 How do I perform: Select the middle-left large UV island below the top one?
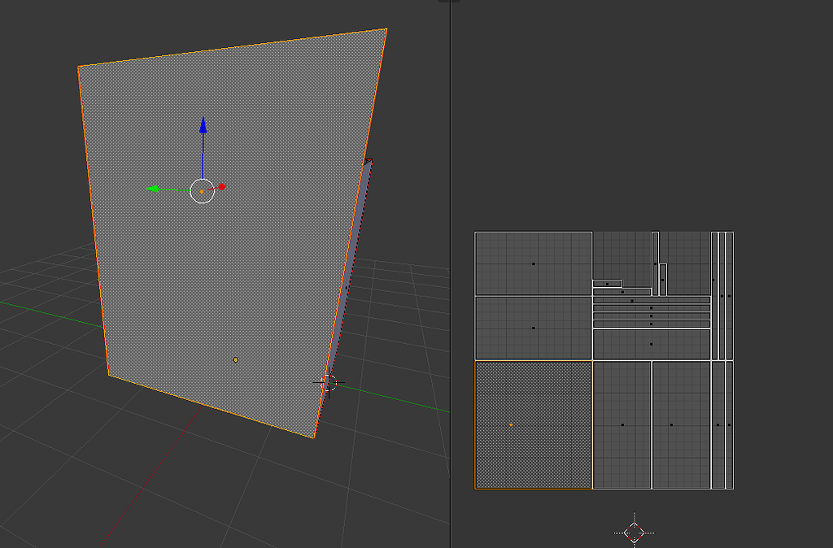(534, 328)
